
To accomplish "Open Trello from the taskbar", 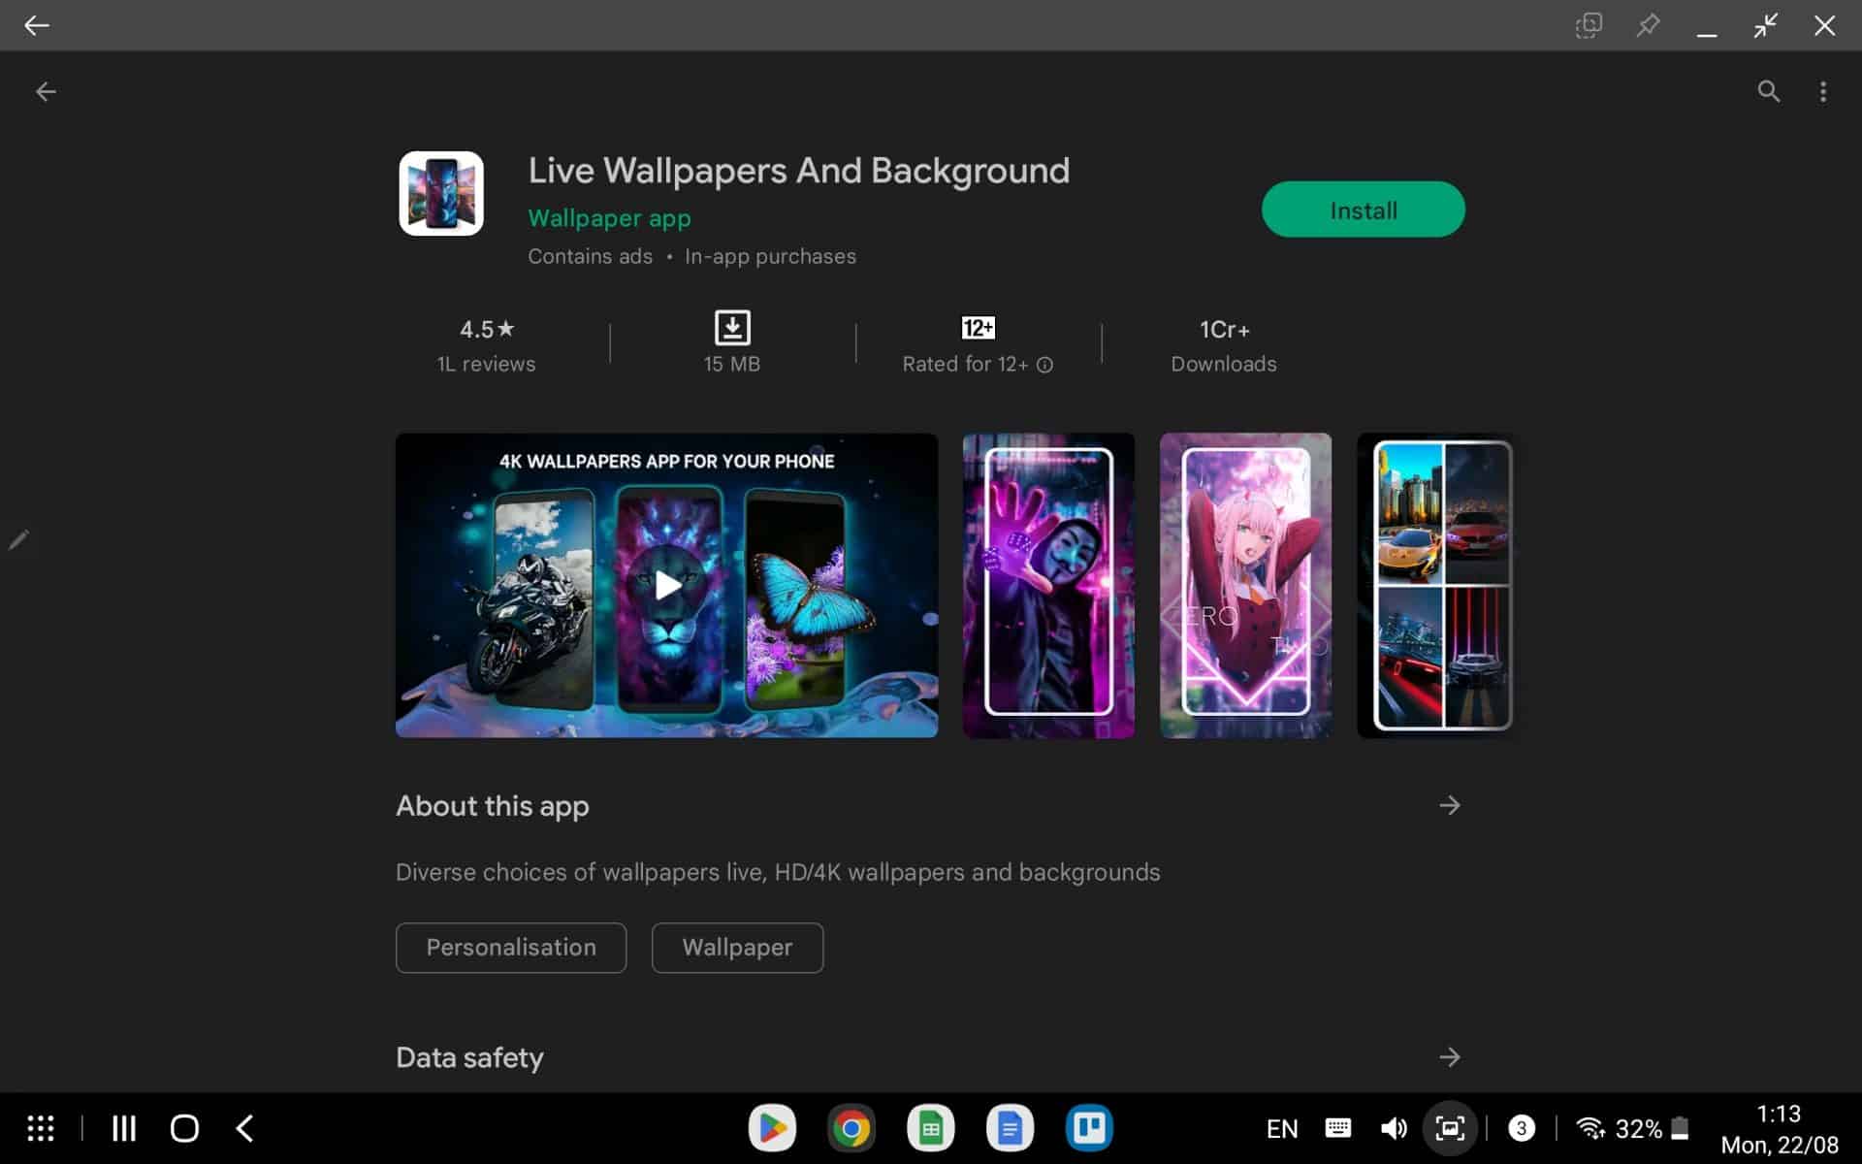I will pos(1089,1127).
